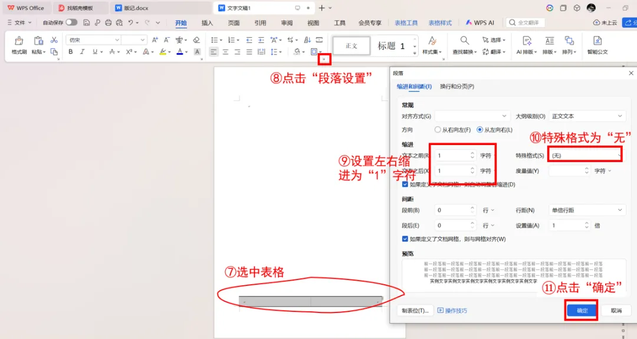Click the bulleted list icon
The image size is (637, 339).
(x=215, y=40)
